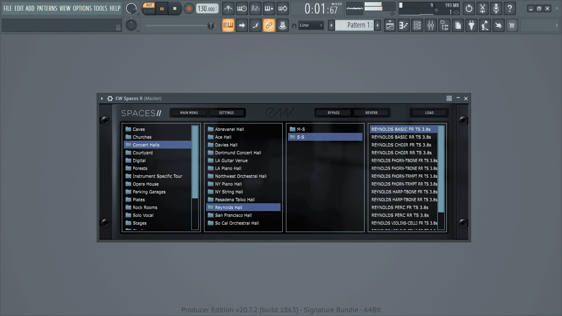Click the help question mark icon
This screenshot has height=316, width=562.
point(510,8)
